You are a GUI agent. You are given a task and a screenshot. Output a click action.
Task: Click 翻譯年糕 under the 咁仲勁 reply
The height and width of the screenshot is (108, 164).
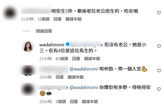click(x=75, y=77)
